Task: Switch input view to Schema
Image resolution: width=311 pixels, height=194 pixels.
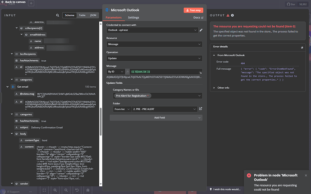Action: [x=69, y=15]
